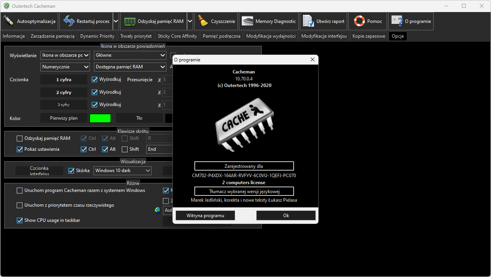Click Tłumacz wybranej wersji językowej button
Screen dimensions: 491x277
244,191
